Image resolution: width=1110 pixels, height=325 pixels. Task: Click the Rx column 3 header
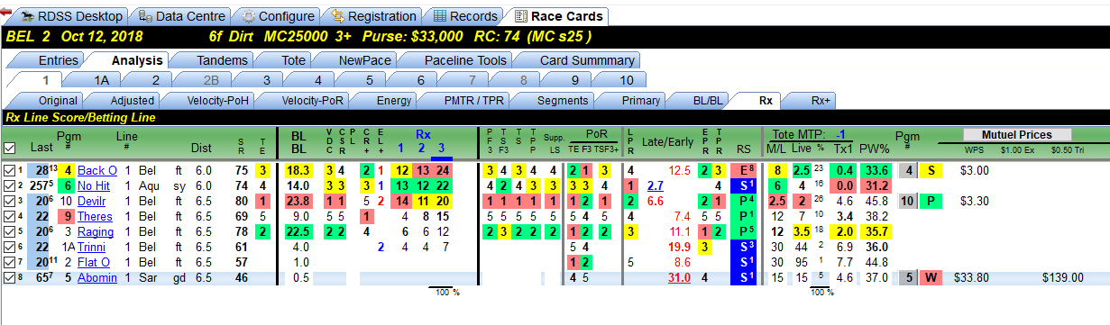point(441,149)
